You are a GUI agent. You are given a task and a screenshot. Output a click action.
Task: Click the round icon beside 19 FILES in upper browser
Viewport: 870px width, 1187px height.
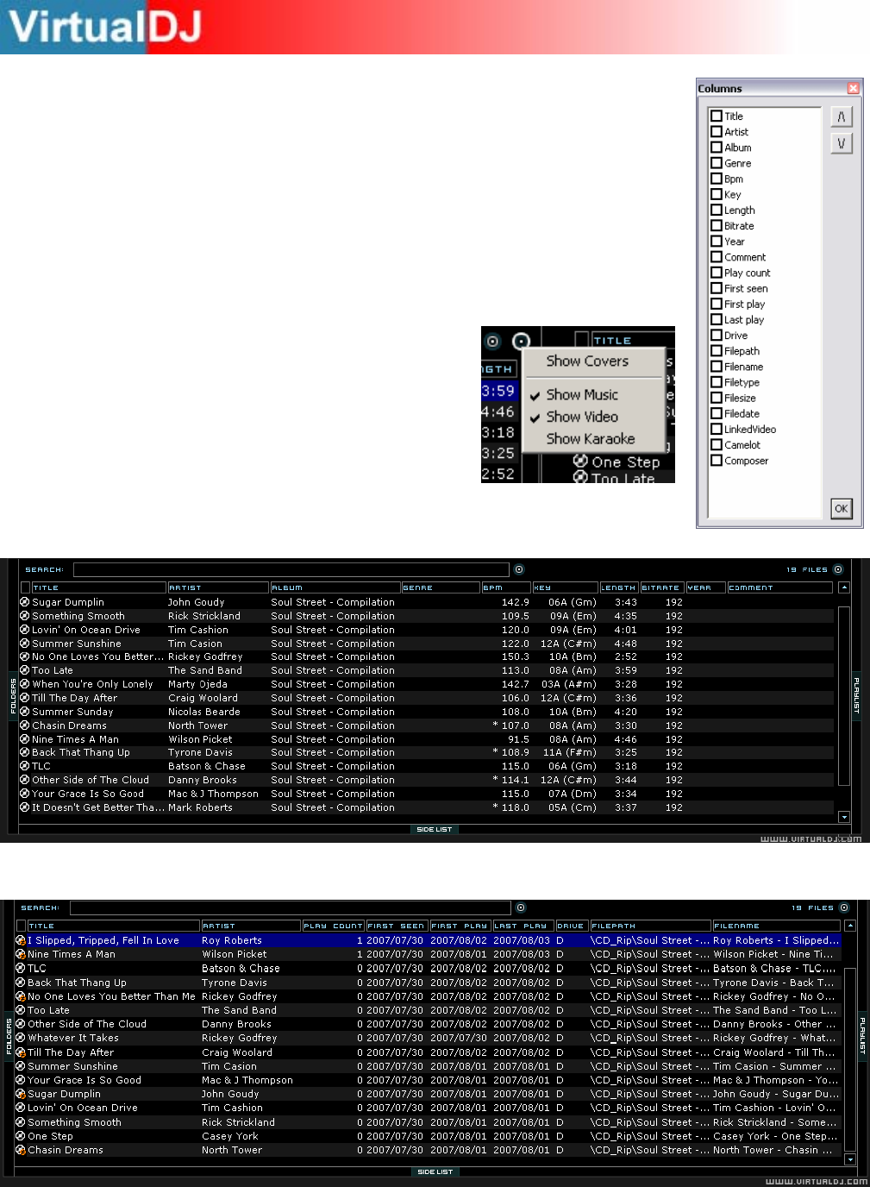[838, 569]
